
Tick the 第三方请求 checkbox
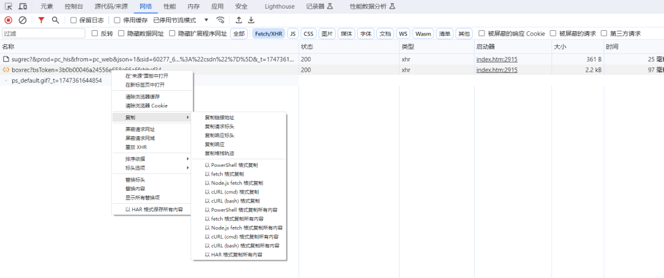[x=604, y=34]
